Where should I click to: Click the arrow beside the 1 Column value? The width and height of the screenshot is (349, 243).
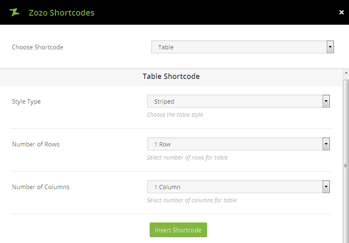pyautogui.click(x=326, y=187)
